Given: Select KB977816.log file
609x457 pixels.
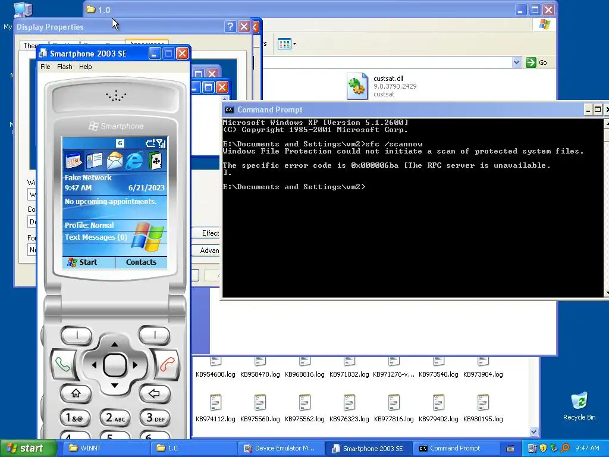Looking at the screenshot, I should tap(394, 408).
